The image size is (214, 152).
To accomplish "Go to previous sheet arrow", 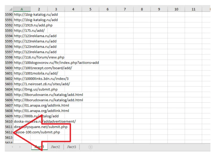I will (13, 147).
